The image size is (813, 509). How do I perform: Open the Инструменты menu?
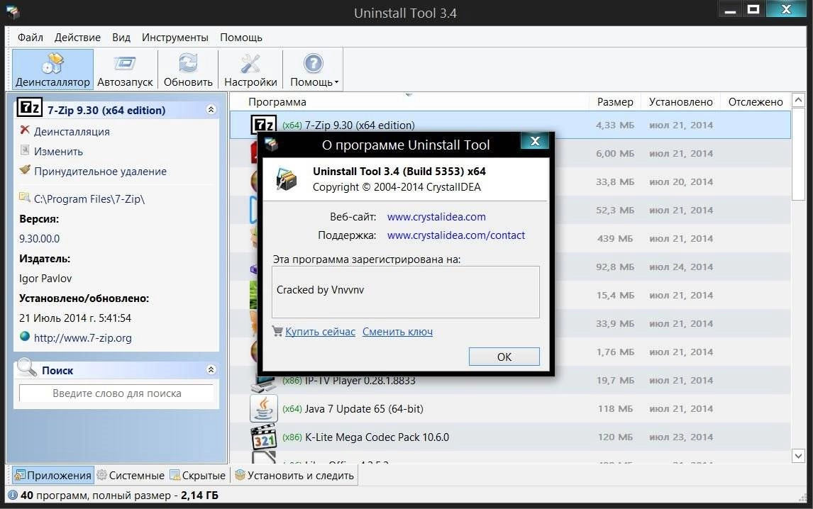[x=175, y=38]
